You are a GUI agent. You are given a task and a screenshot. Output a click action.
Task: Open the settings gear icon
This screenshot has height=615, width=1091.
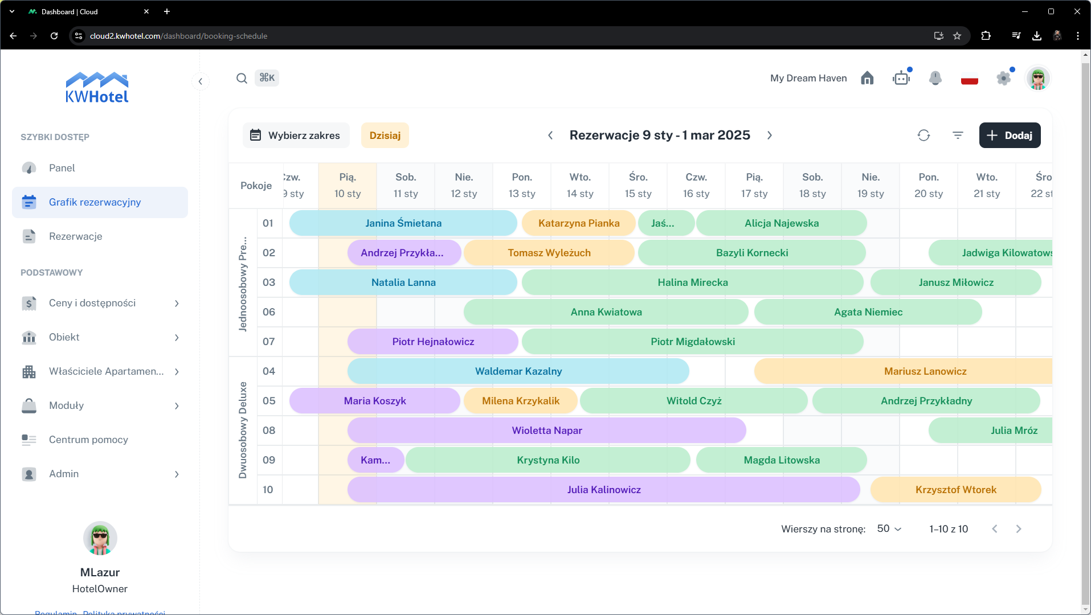coord(1003,78)
